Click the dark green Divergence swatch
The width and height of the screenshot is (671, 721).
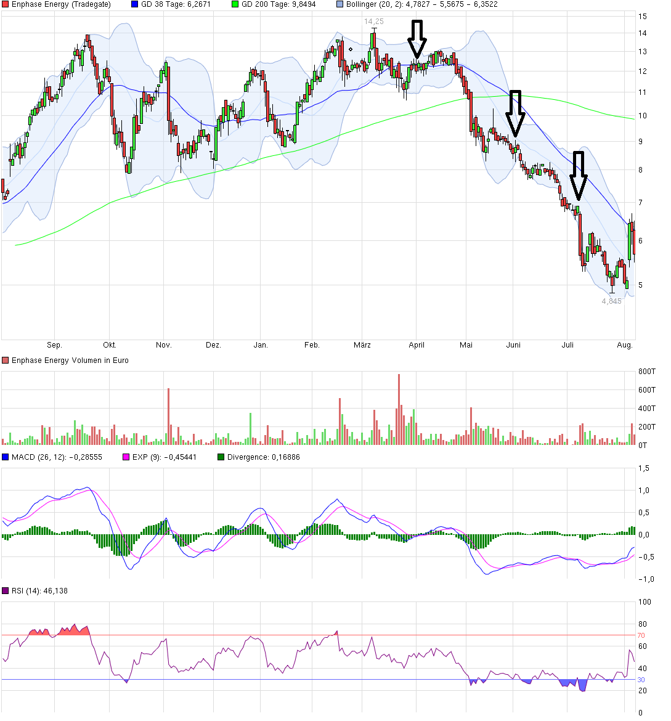(x=221, y=457)
